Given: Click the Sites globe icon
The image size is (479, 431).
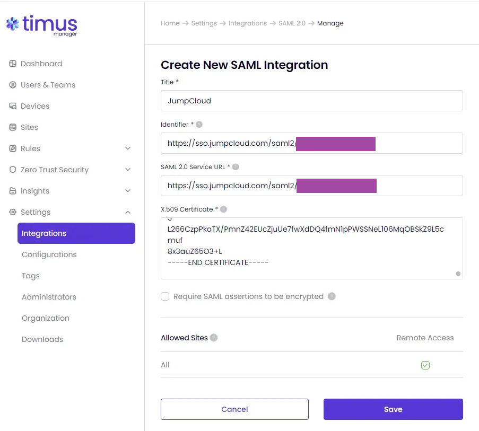Looking at the screenshot, I should [x=13, y=127].
